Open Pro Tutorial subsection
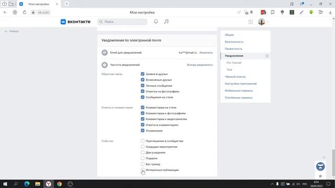 click(x=234, y=63)
